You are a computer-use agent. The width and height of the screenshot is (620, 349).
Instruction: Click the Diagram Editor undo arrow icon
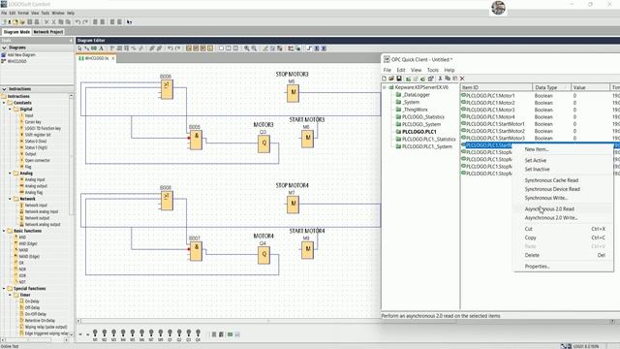pos(170,48)
